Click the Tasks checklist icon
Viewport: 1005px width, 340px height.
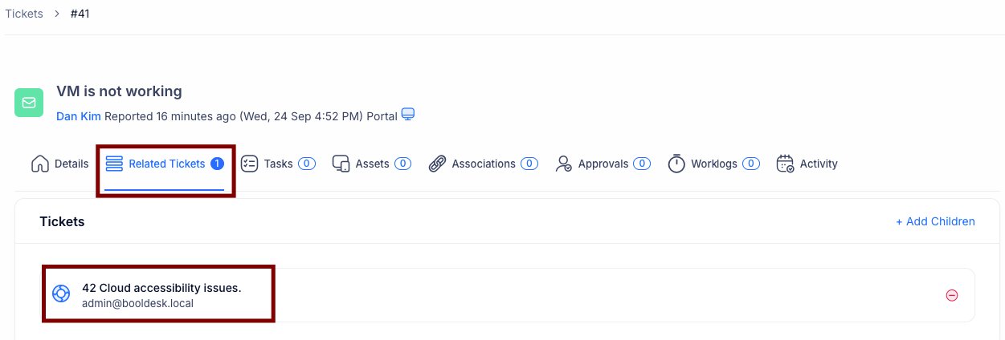click(249, 164)
